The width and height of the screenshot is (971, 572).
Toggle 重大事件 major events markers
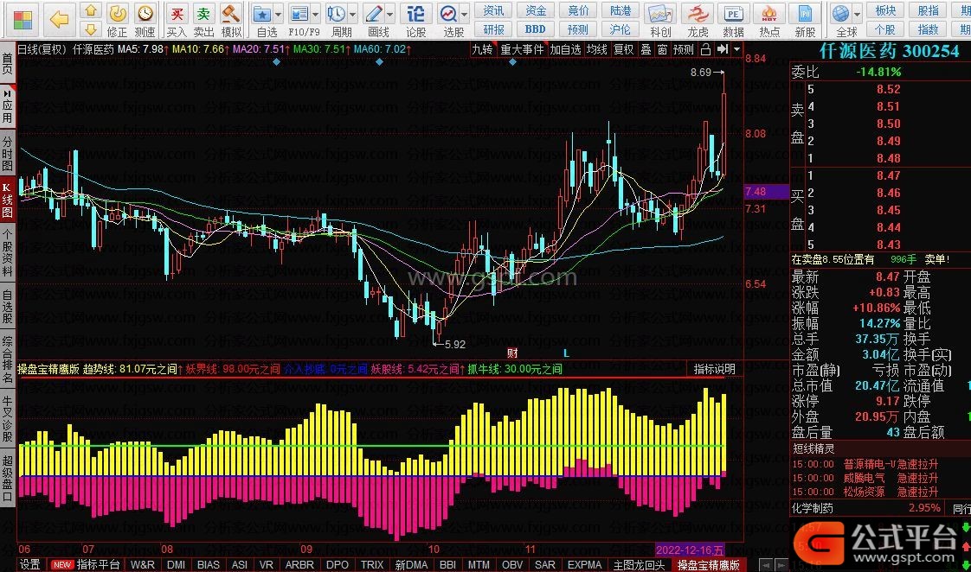click(522, 49)
